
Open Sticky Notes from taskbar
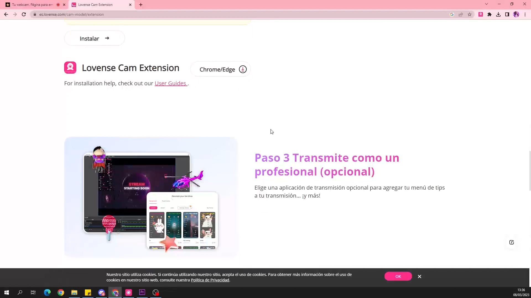88,292
